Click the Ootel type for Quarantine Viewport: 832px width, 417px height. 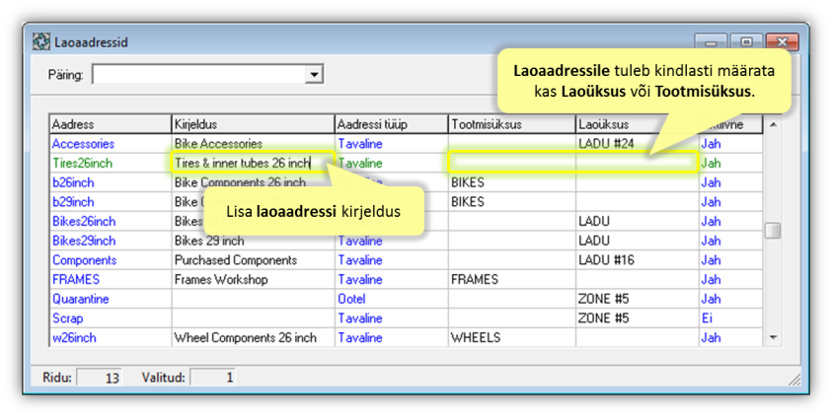click(352, 299)
